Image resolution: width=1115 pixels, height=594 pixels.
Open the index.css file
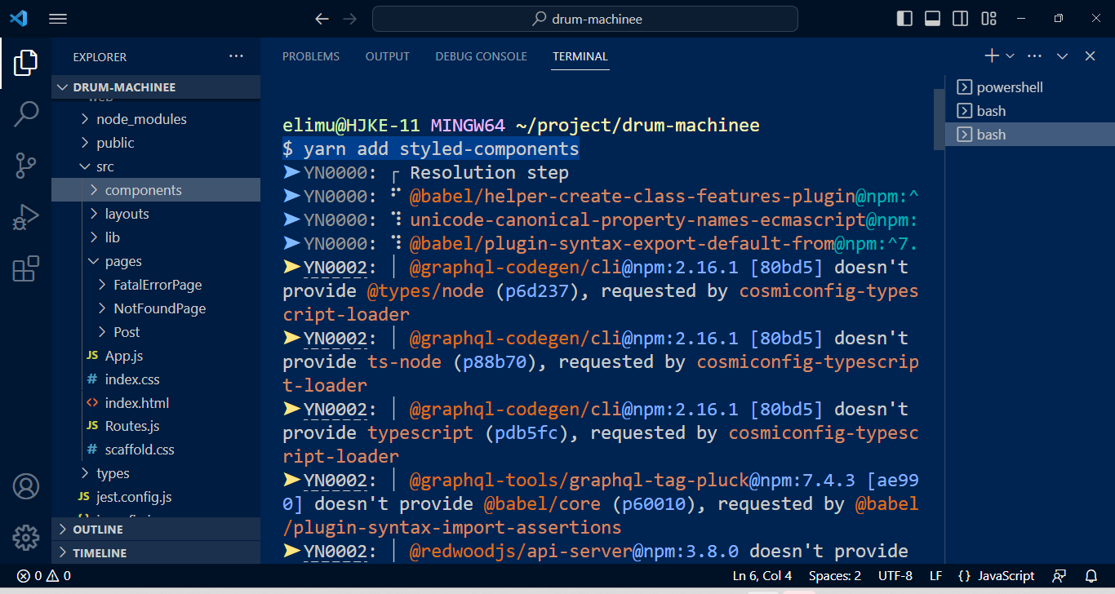point(156,379)
